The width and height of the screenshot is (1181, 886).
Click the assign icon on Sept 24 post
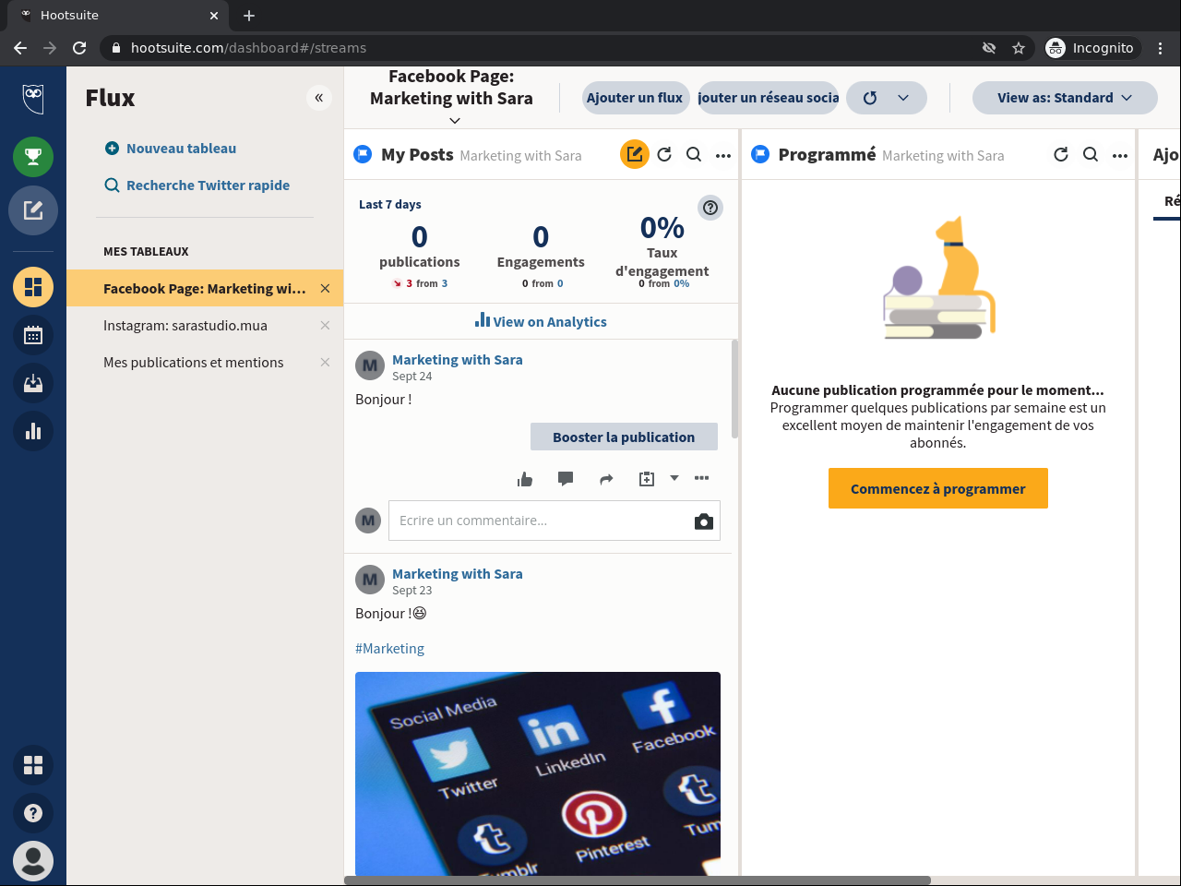(647, 478)
